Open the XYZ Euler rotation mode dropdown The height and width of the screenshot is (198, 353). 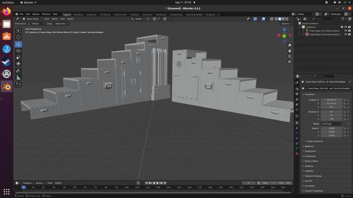click(x=332, y=124)
